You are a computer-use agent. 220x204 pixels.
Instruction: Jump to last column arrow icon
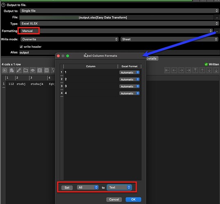[x=188, y=70]
